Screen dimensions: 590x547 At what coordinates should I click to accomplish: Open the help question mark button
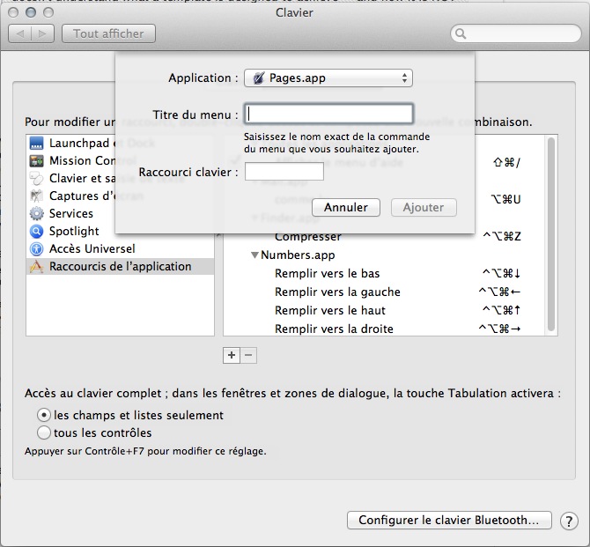coord(569,521)
